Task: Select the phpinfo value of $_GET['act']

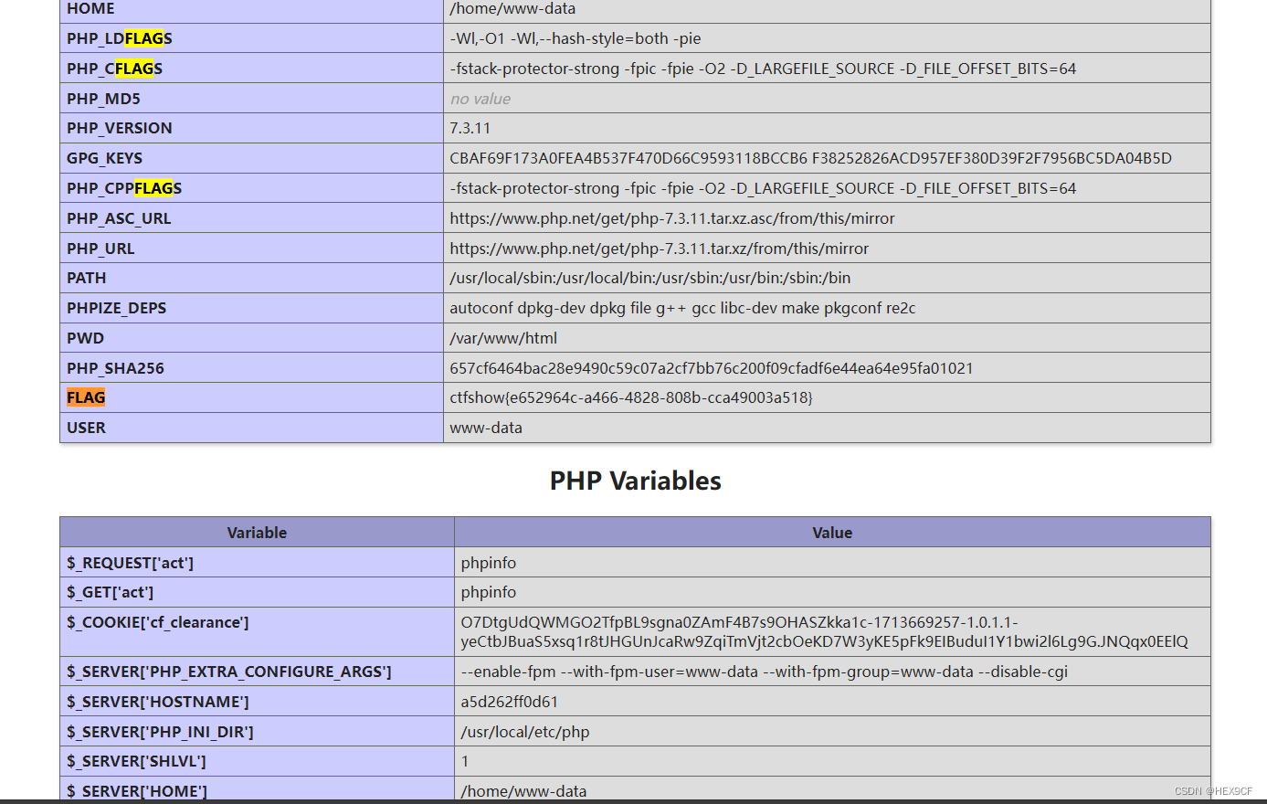Action: (x=489, y=592)
